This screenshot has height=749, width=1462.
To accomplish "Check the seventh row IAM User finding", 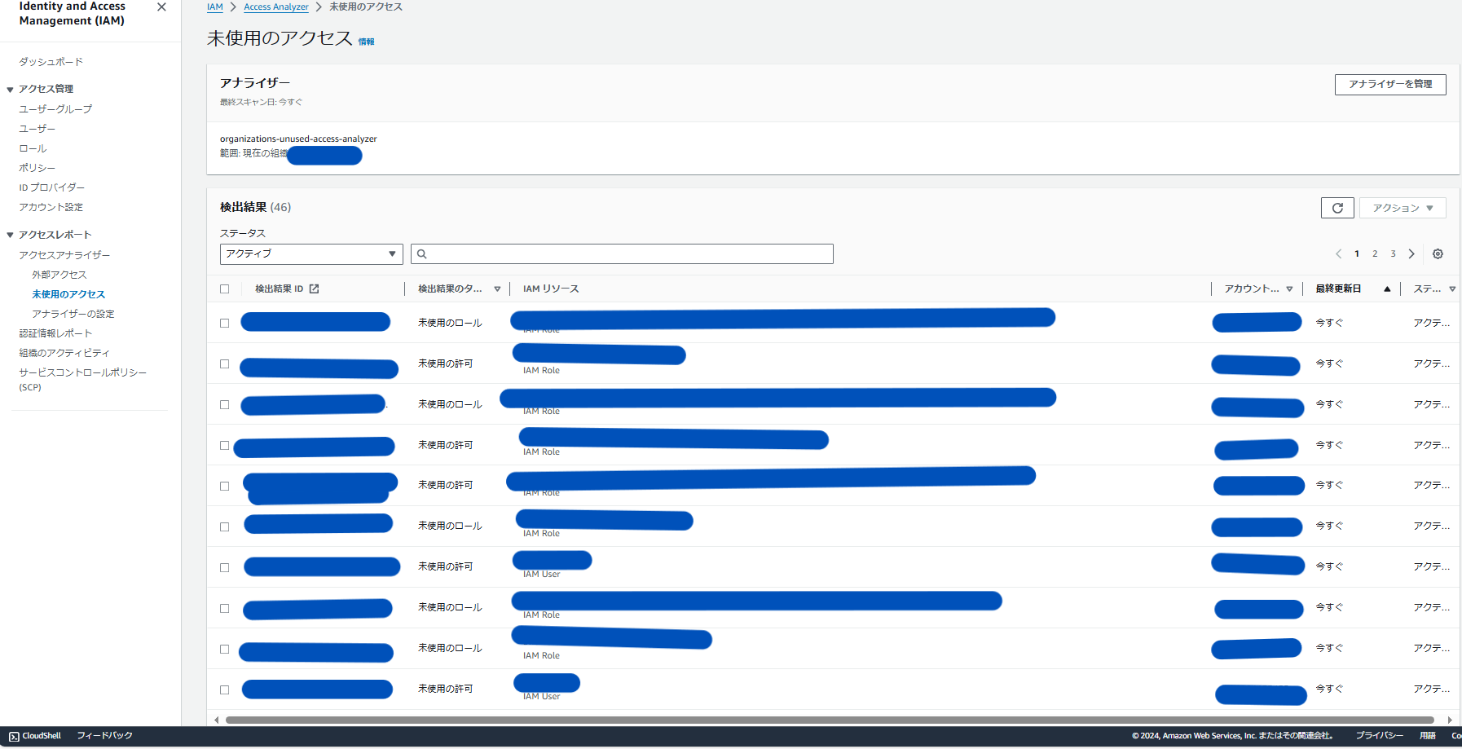I will [225, 567].
